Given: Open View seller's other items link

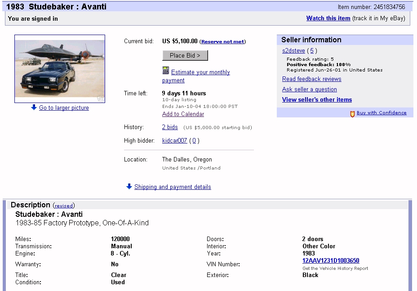Looking at the screenshot, I should click(317, 99).
